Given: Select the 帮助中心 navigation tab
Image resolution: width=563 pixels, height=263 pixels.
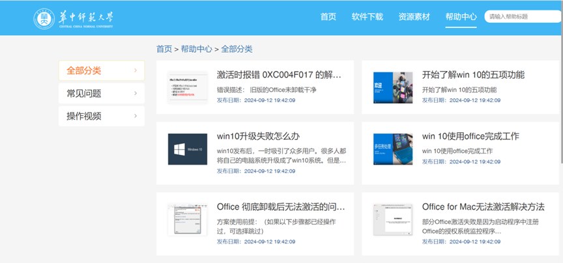Looking at the screenshot, I should point(461,17).
